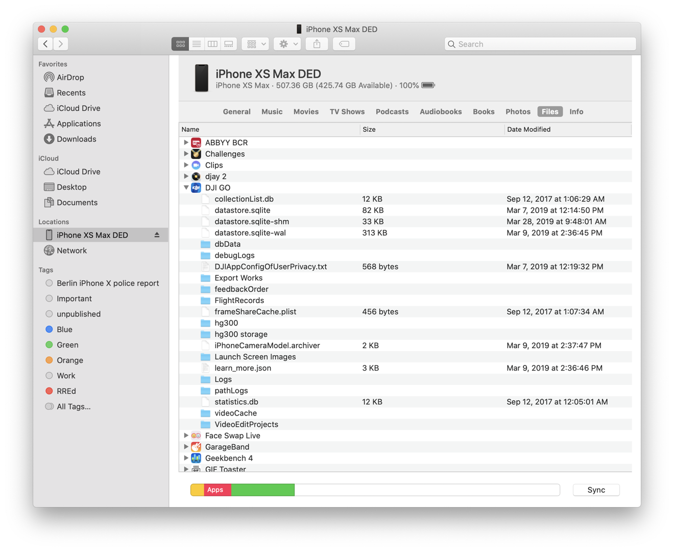Image resolution: width=674 pixels, height=551 pixels.
Task: Switch Finder to gallery view
Action: click(x=229, y=44)
